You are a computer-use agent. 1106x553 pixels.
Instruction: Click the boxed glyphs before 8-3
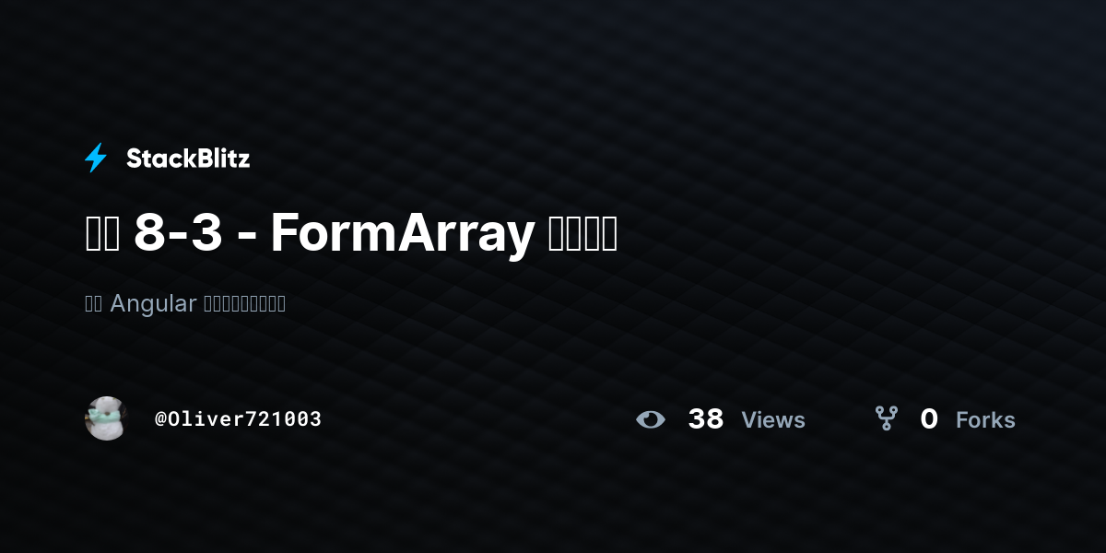pos(102,235)
